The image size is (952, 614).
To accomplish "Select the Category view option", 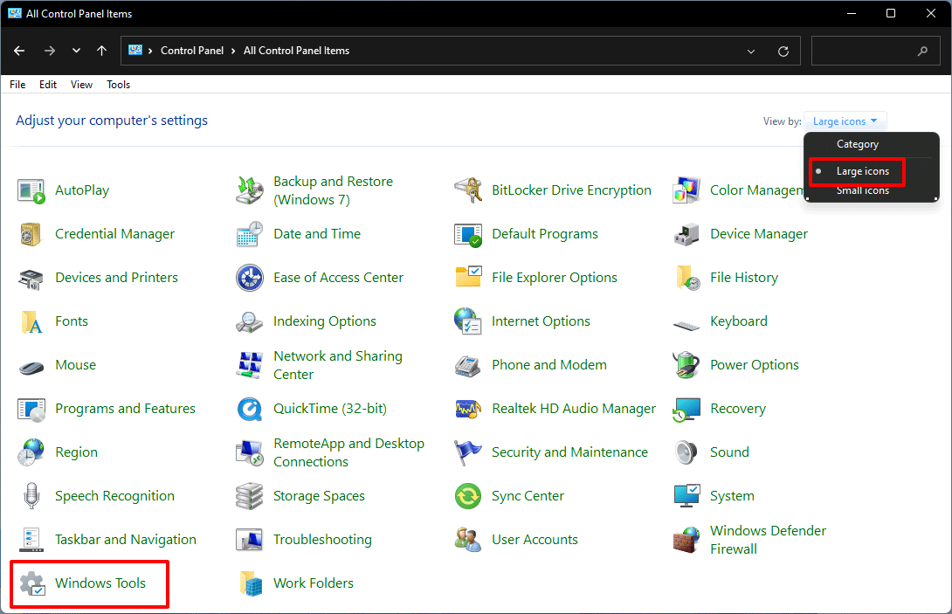I will coord(857,143).
